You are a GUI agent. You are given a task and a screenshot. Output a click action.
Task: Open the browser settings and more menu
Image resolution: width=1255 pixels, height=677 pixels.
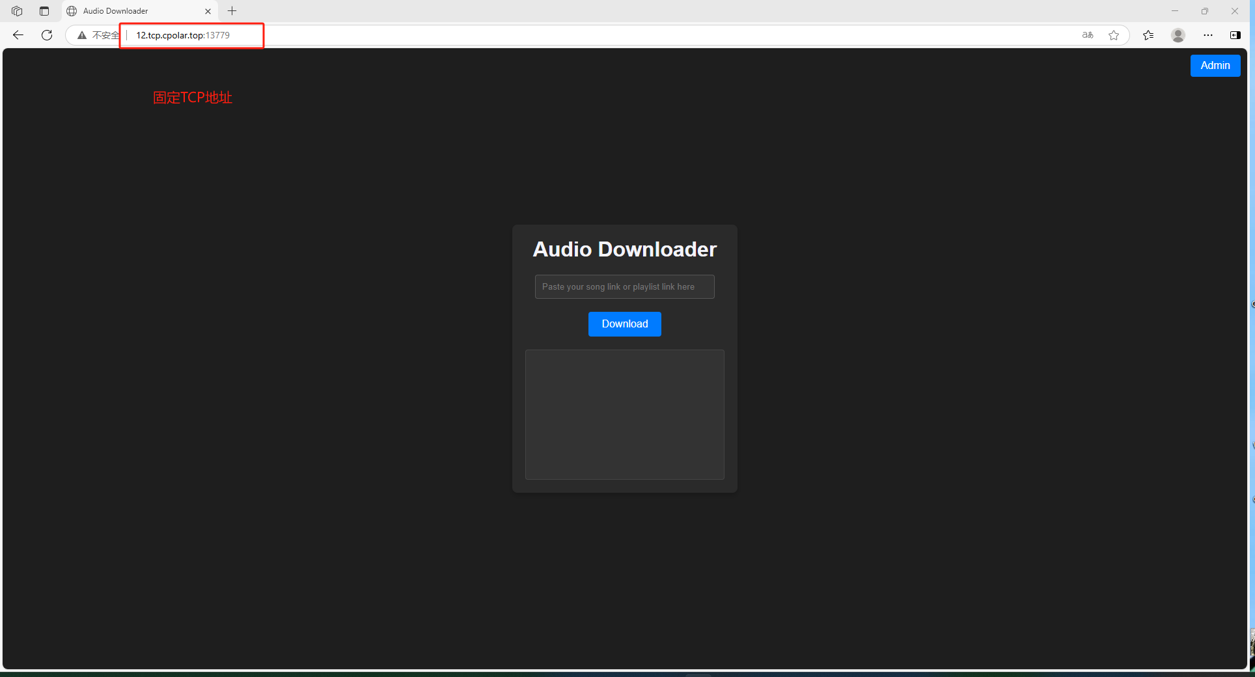(x=1208, y=35)
